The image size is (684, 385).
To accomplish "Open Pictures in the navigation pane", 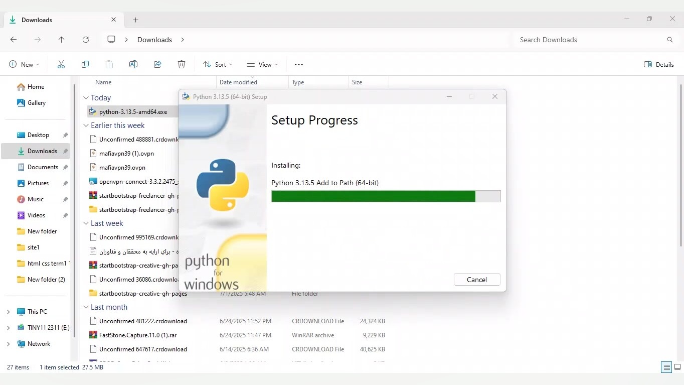I will click(x=38, y=183).
